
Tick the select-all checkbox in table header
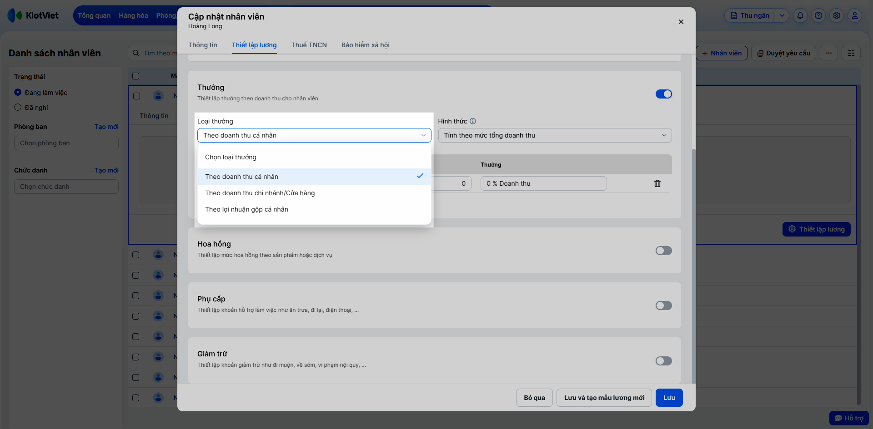pyautogui.click(x=136, y=76)
